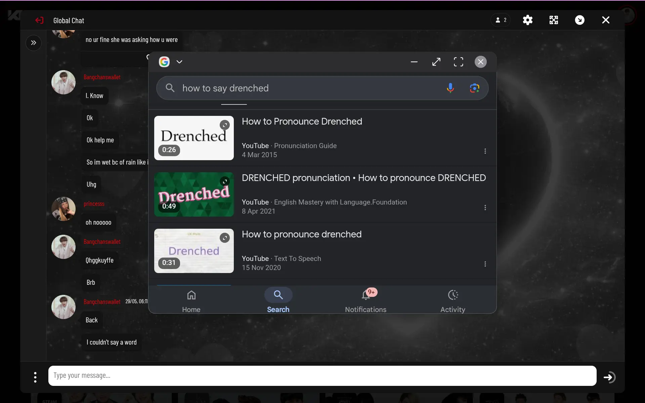645x403 pixels.
Task: Click Bangchanswallet avatar beside 'Qhggkuyffe'
Action: [63, 247]
